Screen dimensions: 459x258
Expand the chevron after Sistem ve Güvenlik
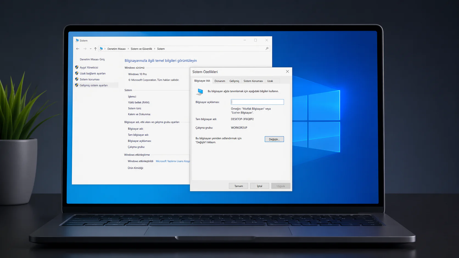tap(154, 49)
